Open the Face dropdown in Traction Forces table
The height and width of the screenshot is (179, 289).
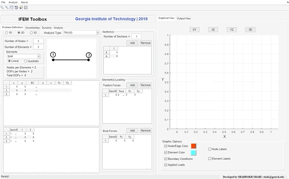123,95
